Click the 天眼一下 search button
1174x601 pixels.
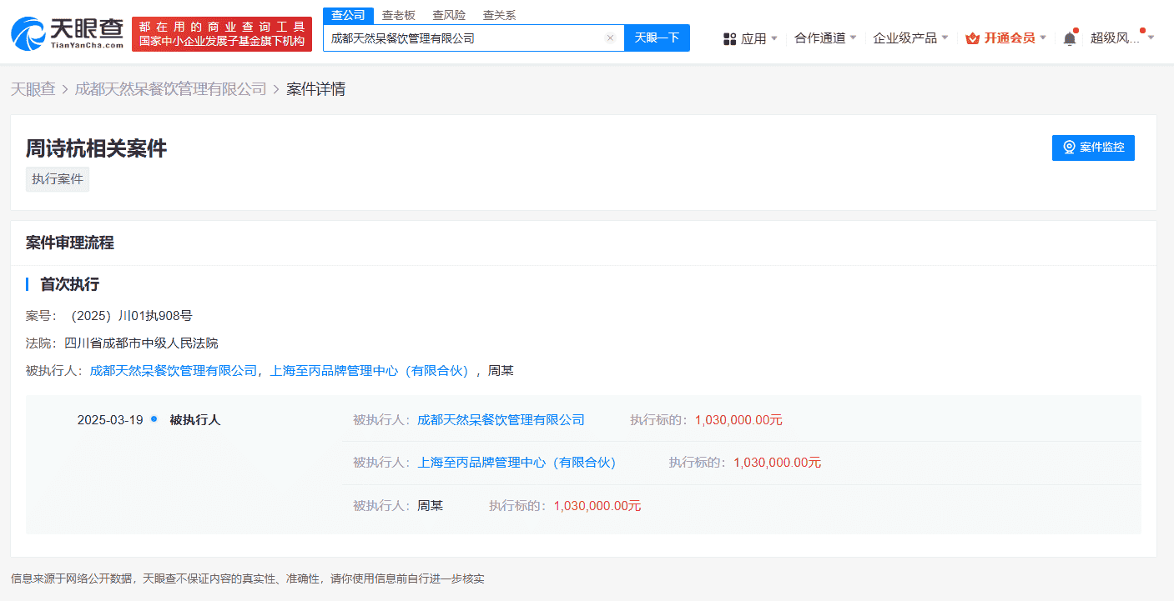tap(657, 38)
